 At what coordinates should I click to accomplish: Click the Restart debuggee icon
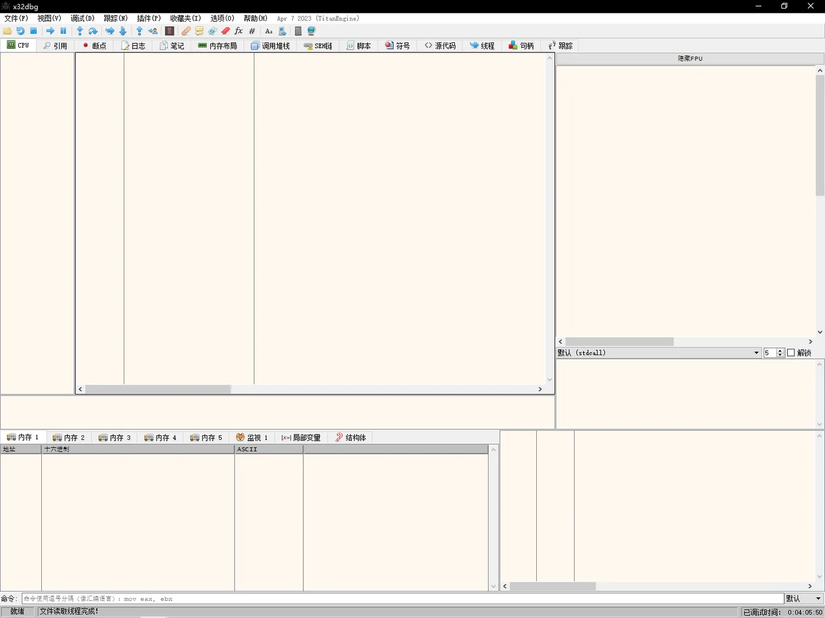[21, 31]
